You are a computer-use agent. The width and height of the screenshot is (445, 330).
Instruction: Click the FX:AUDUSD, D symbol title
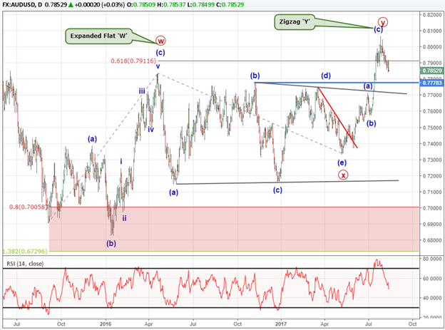(21, 4)
